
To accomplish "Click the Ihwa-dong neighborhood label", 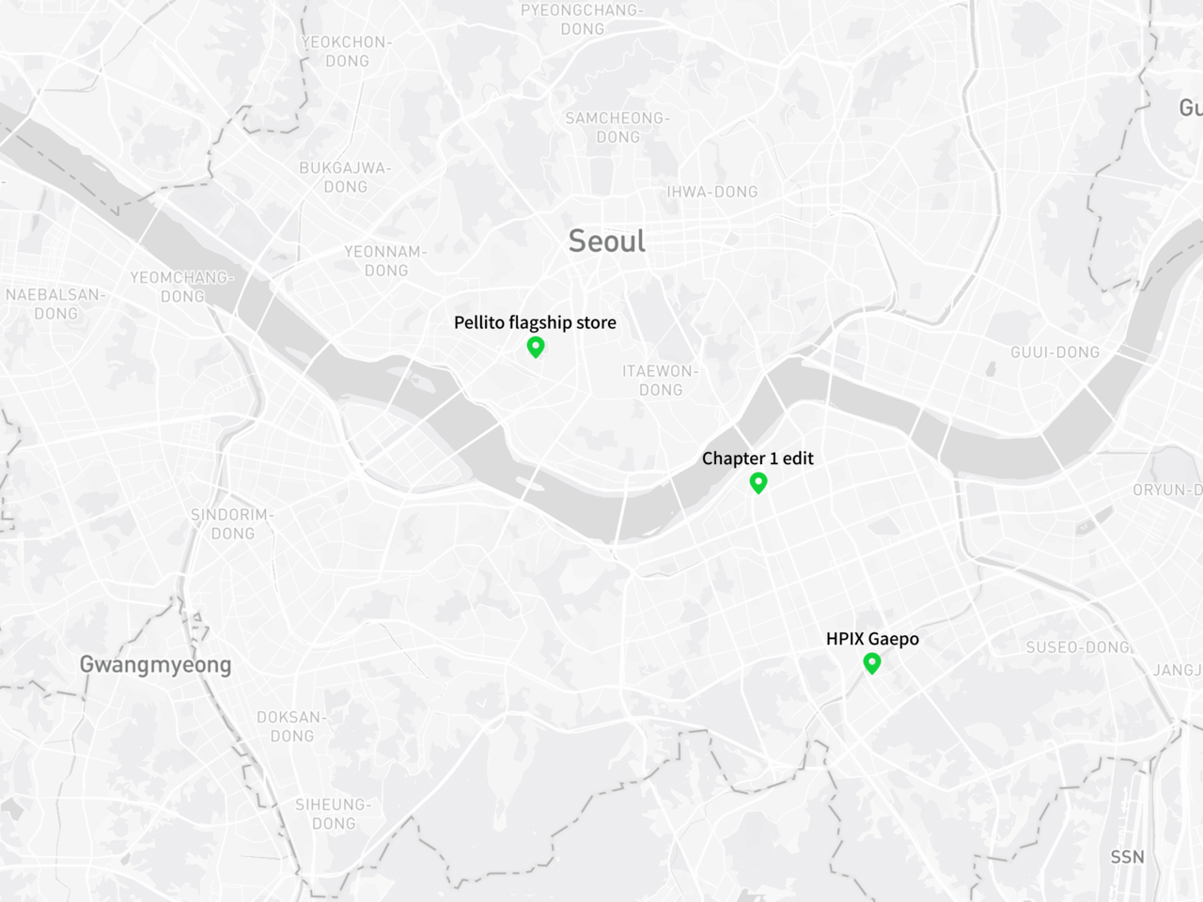I will point(712,192).
